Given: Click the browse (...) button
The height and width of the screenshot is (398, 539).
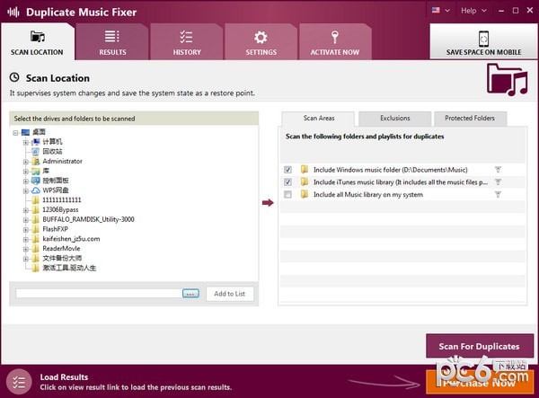Looking at the screenshot, I should pyautogui.click(x=190, y=294).
